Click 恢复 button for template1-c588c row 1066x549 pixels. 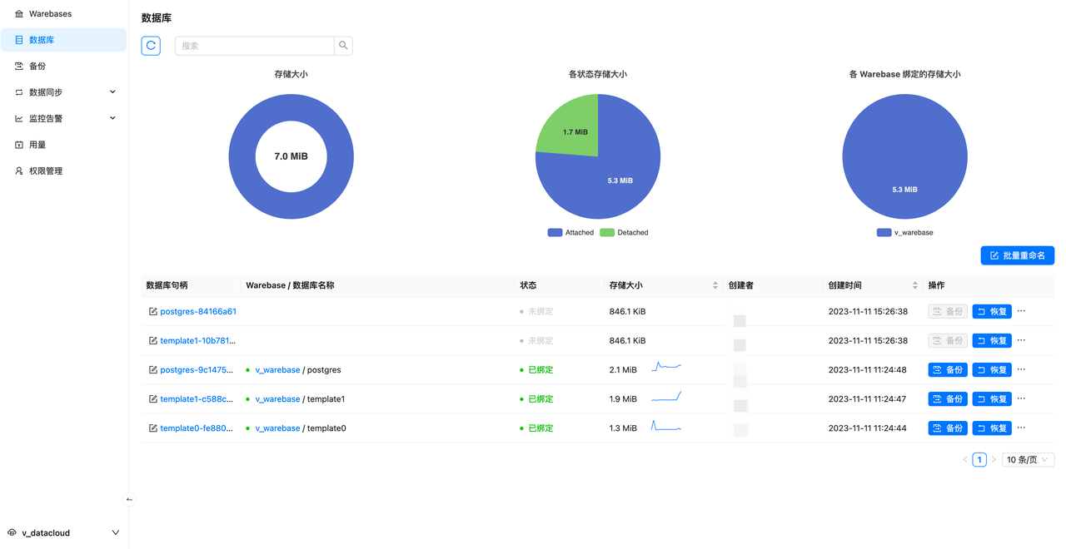992,399
